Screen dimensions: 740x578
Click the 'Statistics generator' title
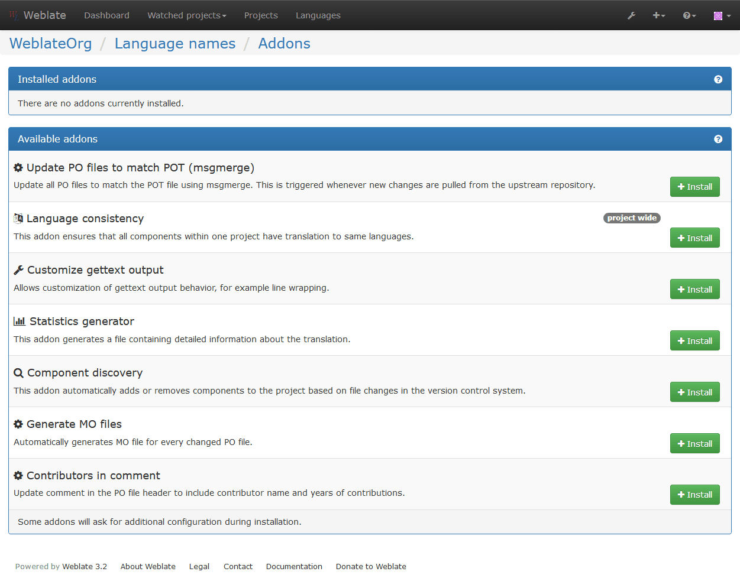click(x=82, y=322)
